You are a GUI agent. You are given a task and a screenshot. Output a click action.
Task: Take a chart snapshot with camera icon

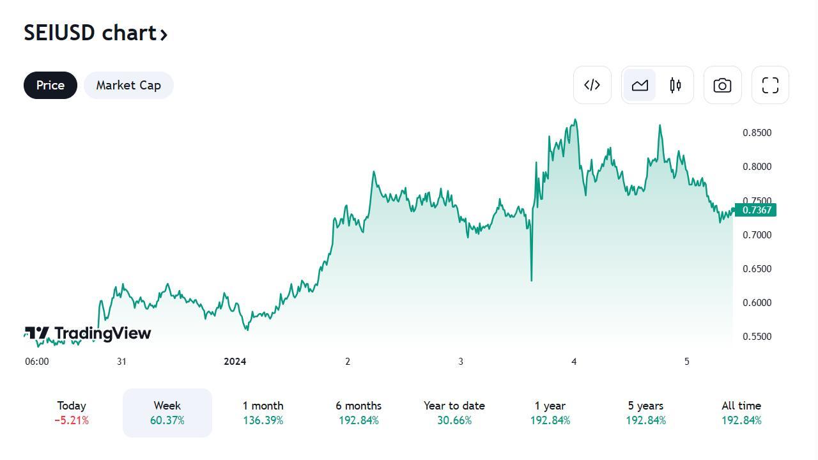point(722,85)
